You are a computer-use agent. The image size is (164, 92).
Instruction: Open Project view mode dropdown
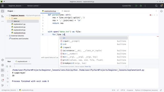tap(11, 11)
